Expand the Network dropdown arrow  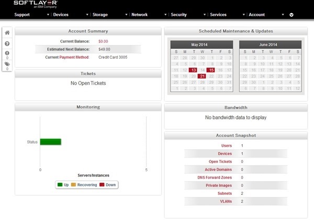(x=165, y=15)
